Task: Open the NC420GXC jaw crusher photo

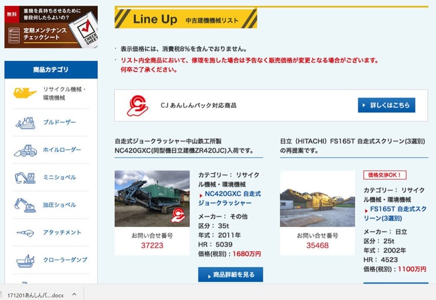Action: pos(152,199)
